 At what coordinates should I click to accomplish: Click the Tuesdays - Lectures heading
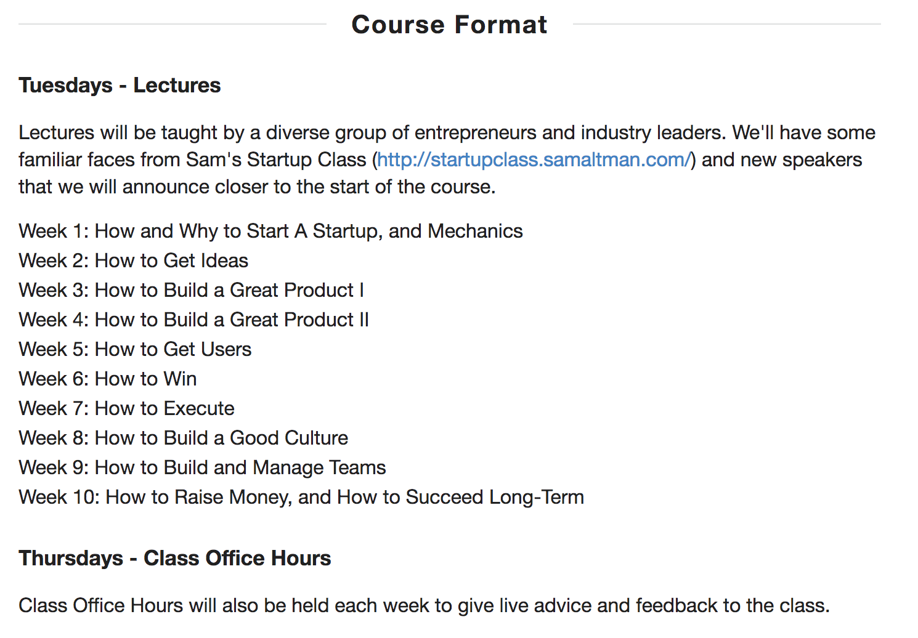point(120,86)
